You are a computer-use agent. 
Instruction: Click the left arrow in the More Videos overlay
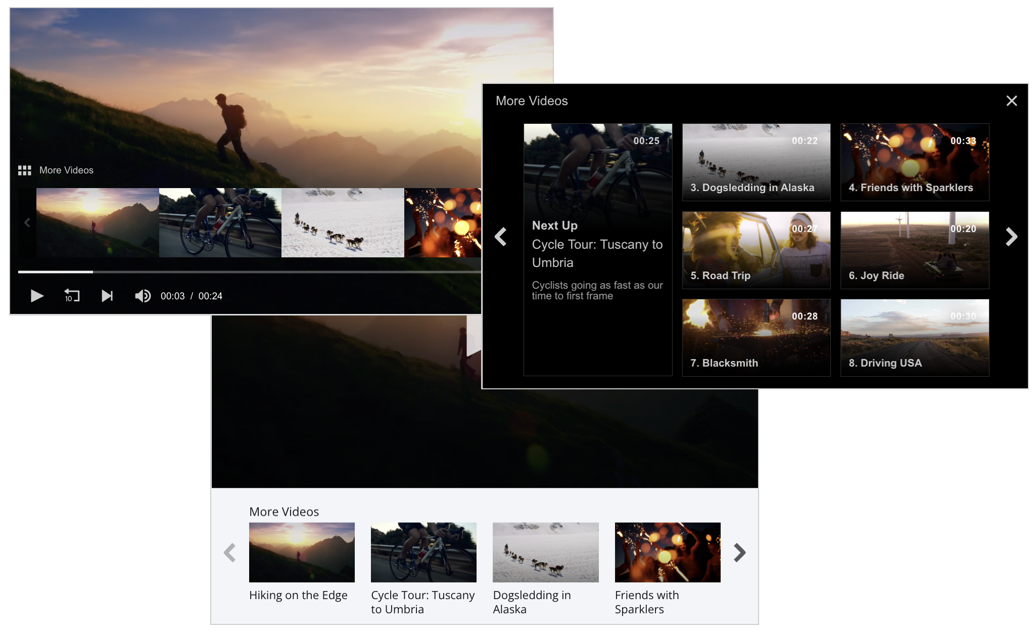(x=501, y=236)
